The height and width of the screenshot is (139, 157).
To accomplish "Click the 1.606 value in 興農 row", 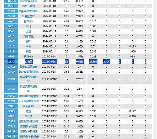I will (132, 51).
